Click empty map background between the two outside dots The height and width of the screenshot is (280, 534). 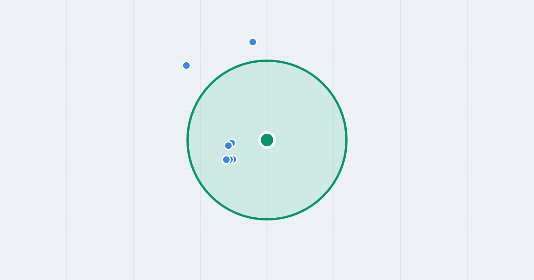pyautogui.click(x=220, y=54)
